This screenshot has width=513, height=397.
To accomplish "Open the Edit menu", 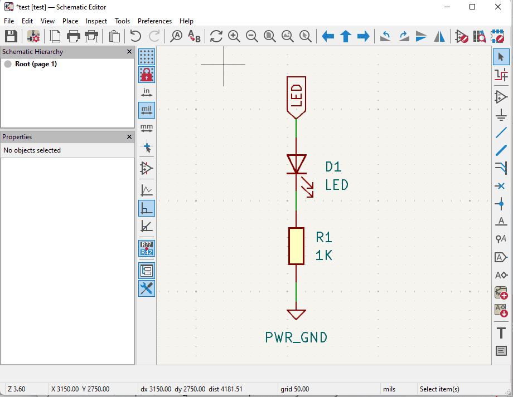I will (x=27, y=21).
